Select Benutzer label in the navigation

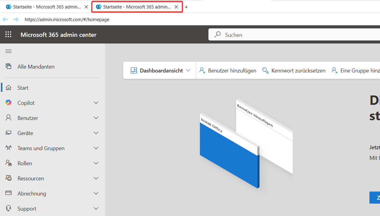pos(28,118)
